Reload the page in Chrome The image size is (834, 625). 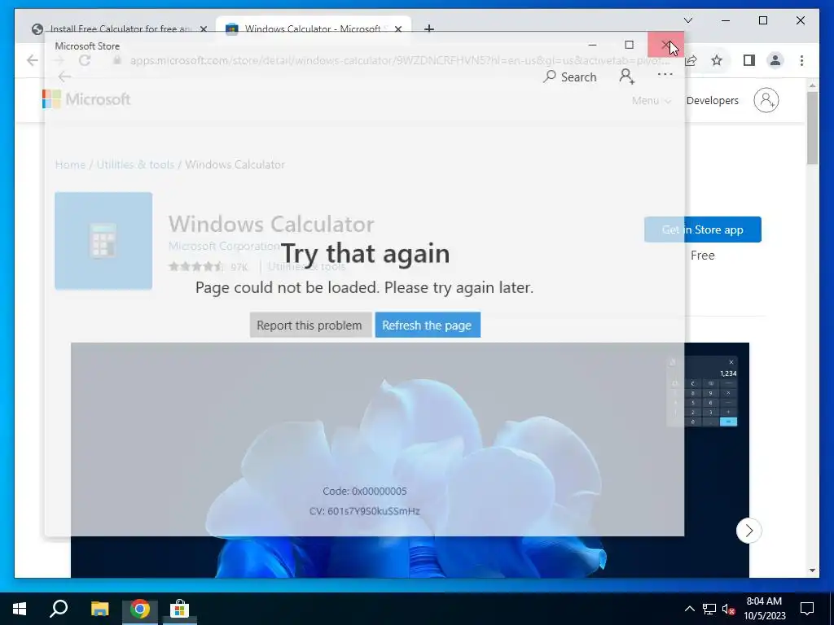85,60
